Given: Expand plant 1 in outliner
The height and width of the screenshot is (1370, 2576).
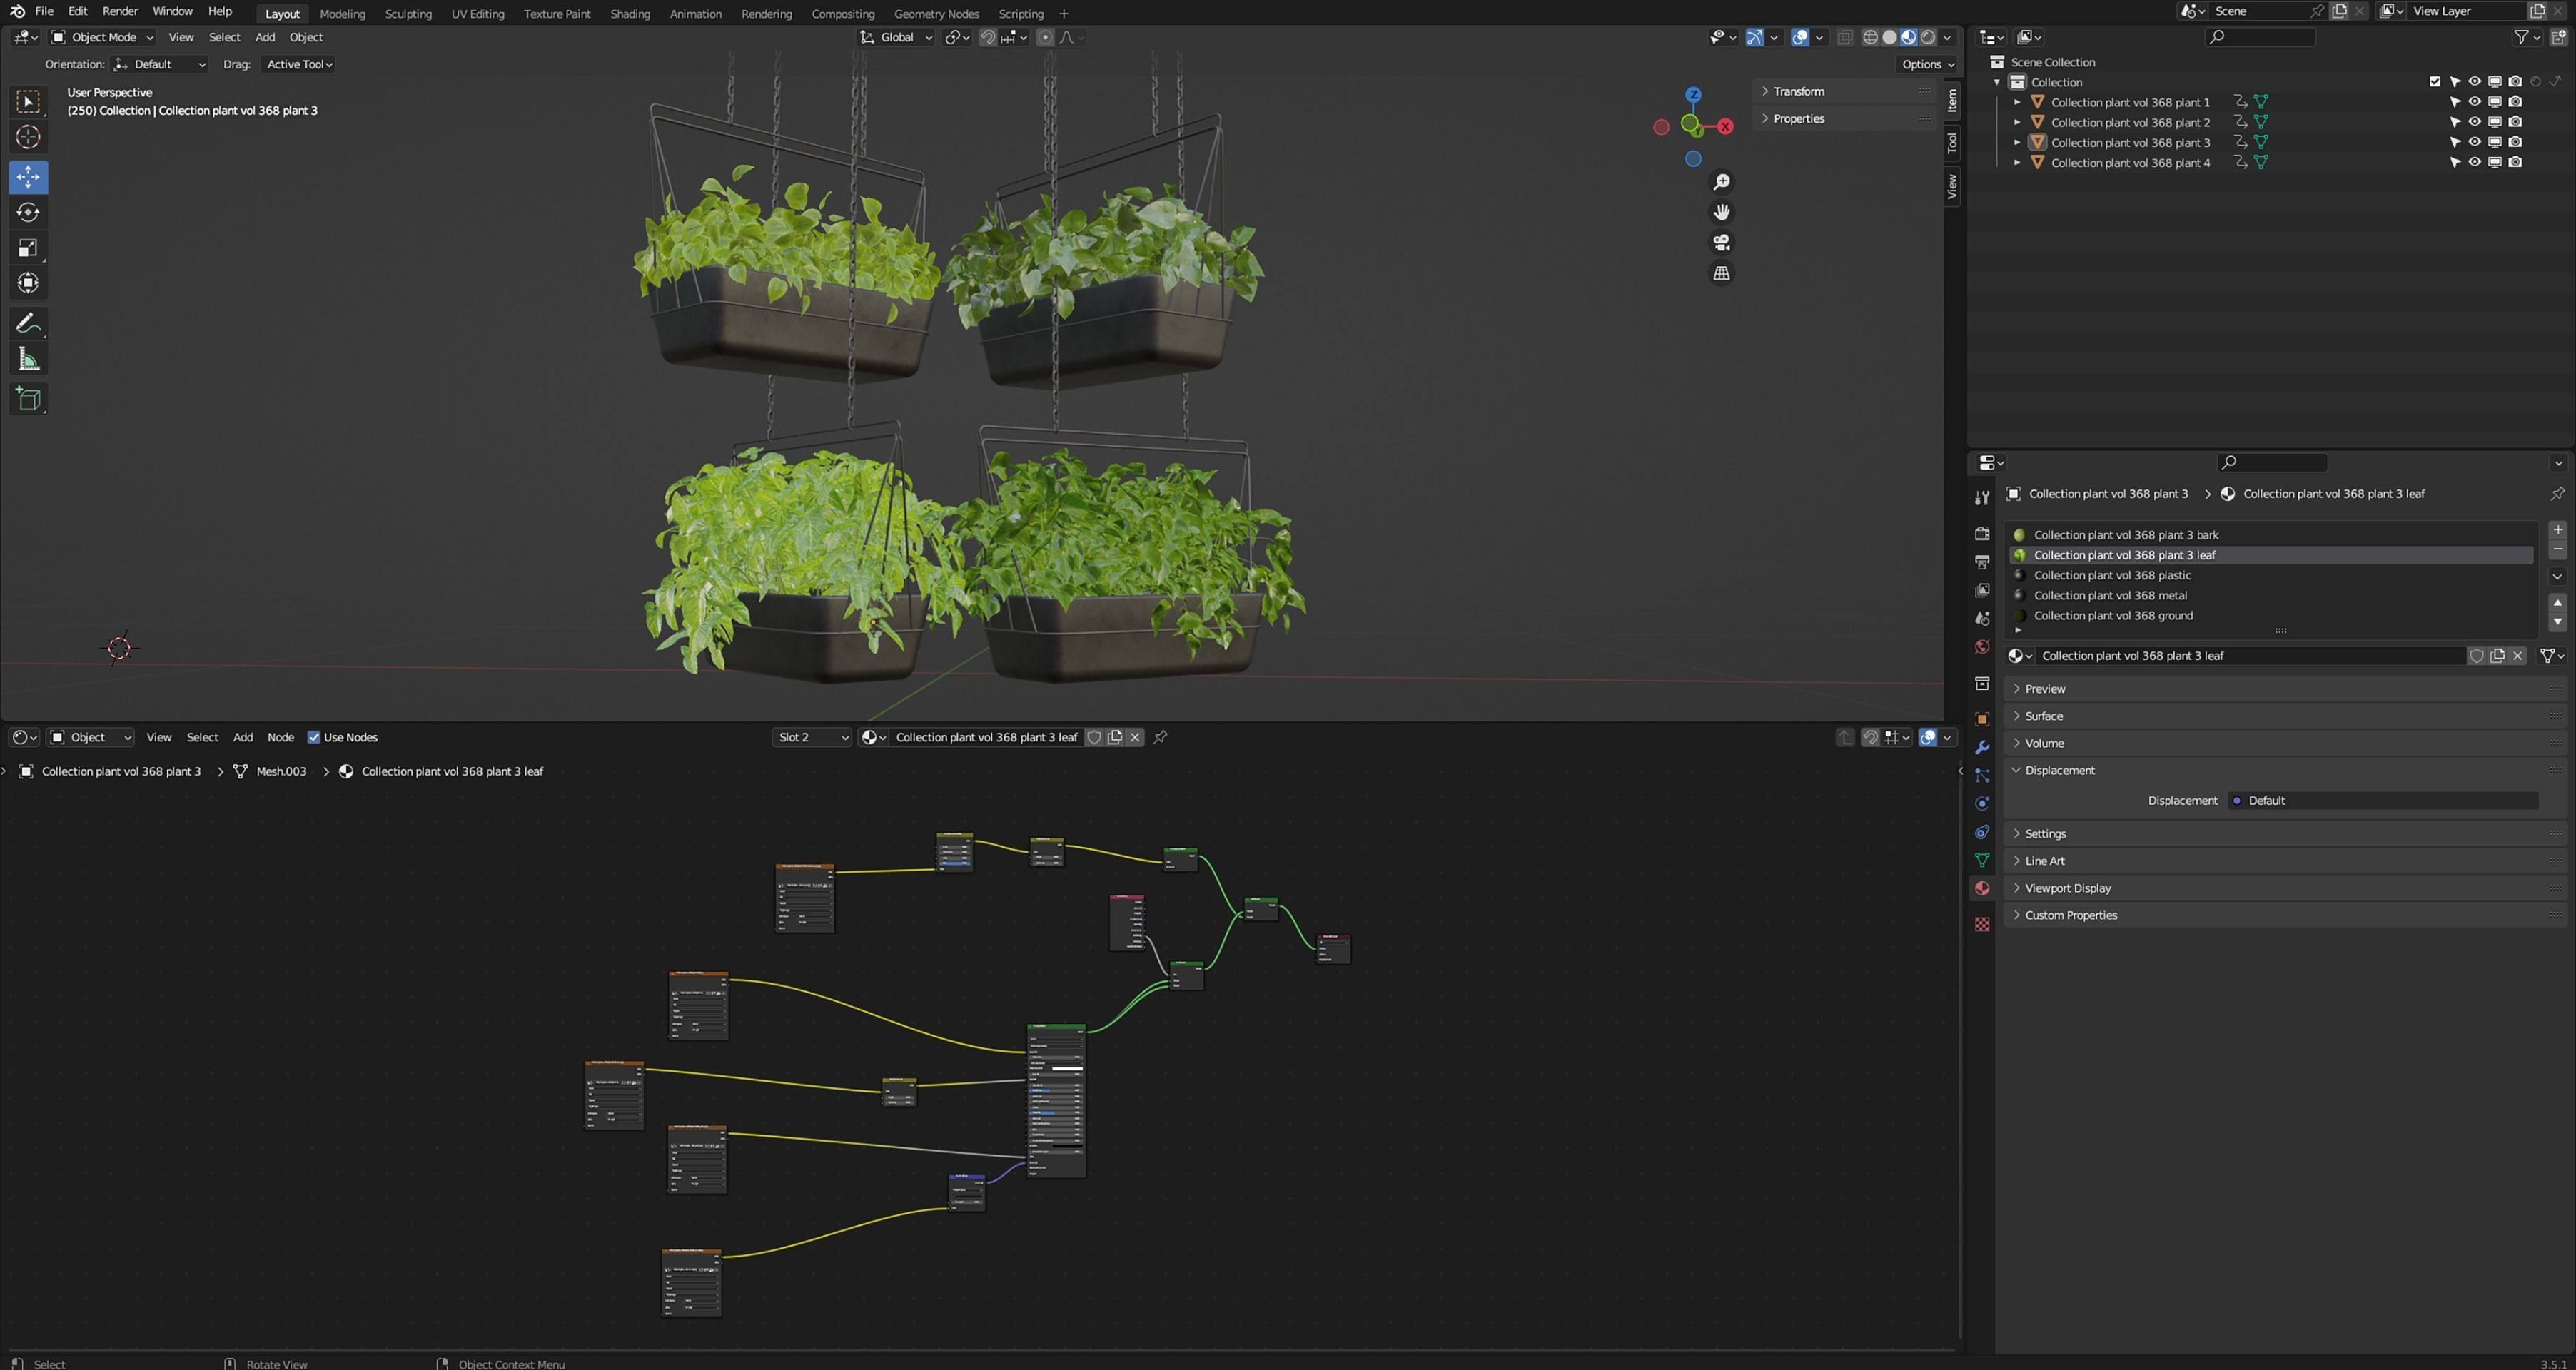Looking at the screenshot, I should pos(2017,102).
